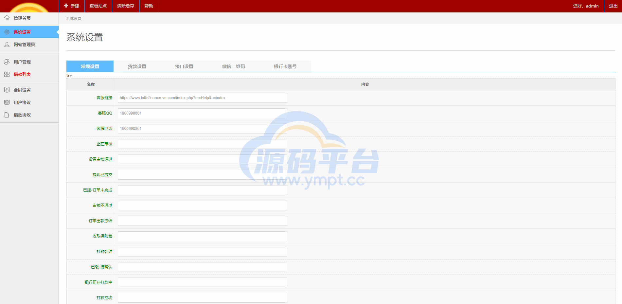Click the users icon beside 用户管理
The image size is (622, 304).
pos(7,62)
